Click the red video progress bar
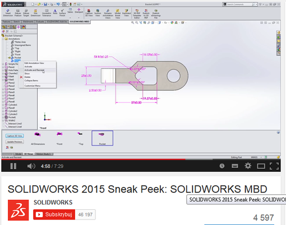This screenshot has height=225, width=286. pos(94,160)
